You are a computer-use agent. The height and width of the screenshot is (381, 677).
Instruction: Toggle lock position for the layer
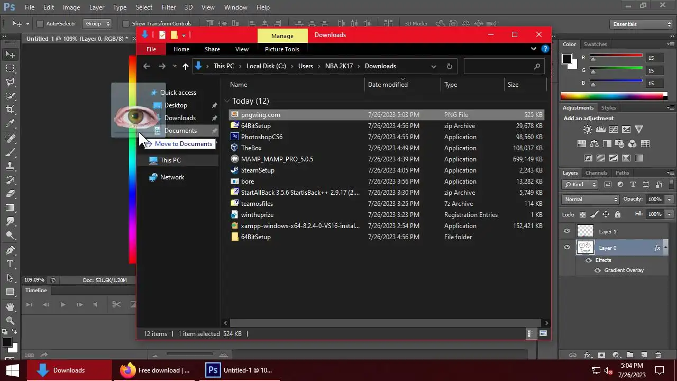[x=606, y=214]
